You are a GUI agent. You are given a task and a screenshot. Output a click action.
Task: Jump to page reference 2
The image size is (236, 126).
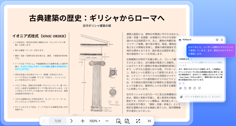point(180,83)
